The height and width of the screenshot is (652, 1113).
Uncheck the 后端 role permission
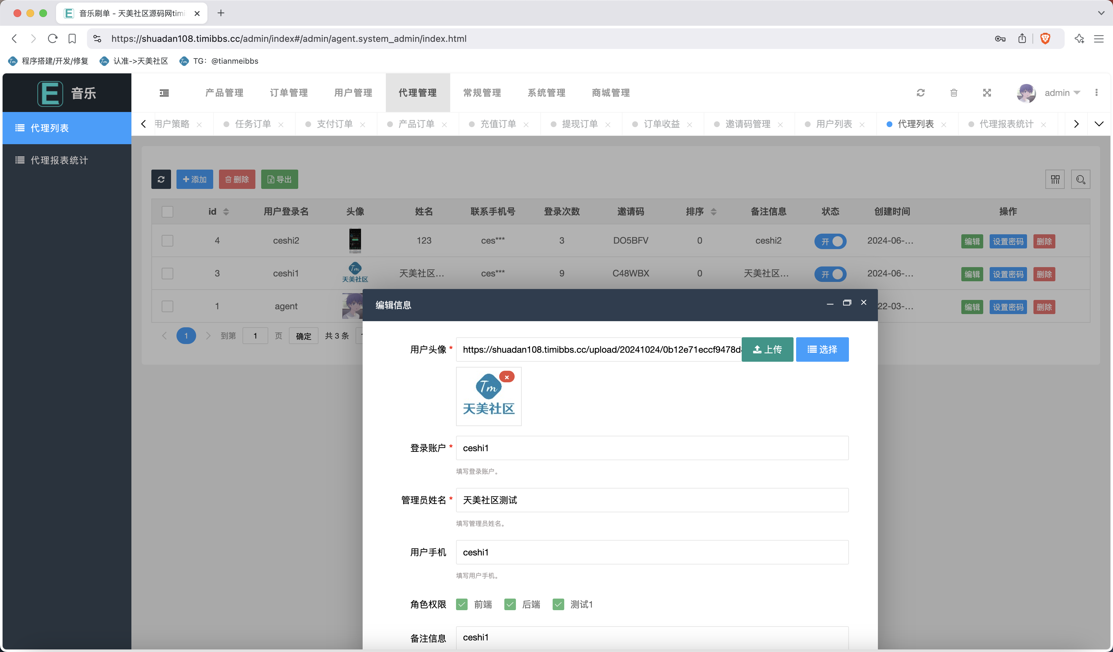tap(510, 604)
